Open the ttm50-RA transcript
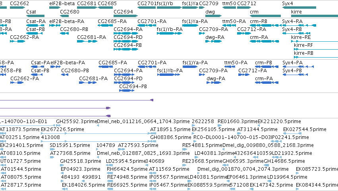Viewport: 338px width, 191px height. [229, 25]
